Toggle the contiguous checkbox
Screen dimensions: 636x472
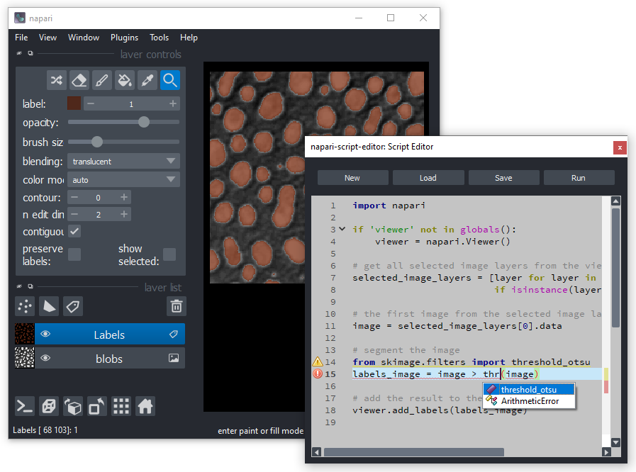pyautogui.click(x=74, y=231)
